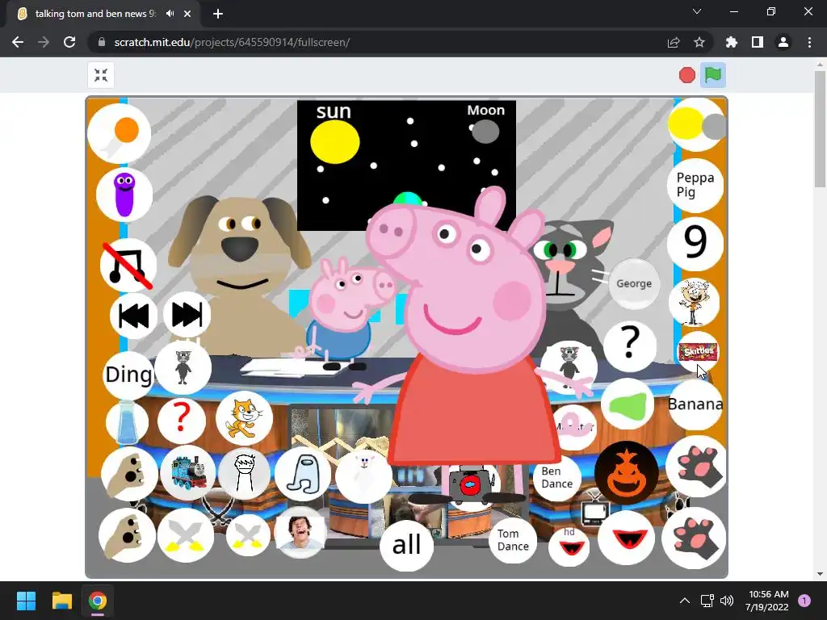The image size is (827, 620).
Task: Click the purple worm character button
Action: [124, 195]
